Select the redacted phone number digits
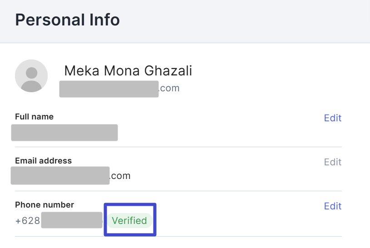Screen dimensions: 370x248 coord(72,220)
